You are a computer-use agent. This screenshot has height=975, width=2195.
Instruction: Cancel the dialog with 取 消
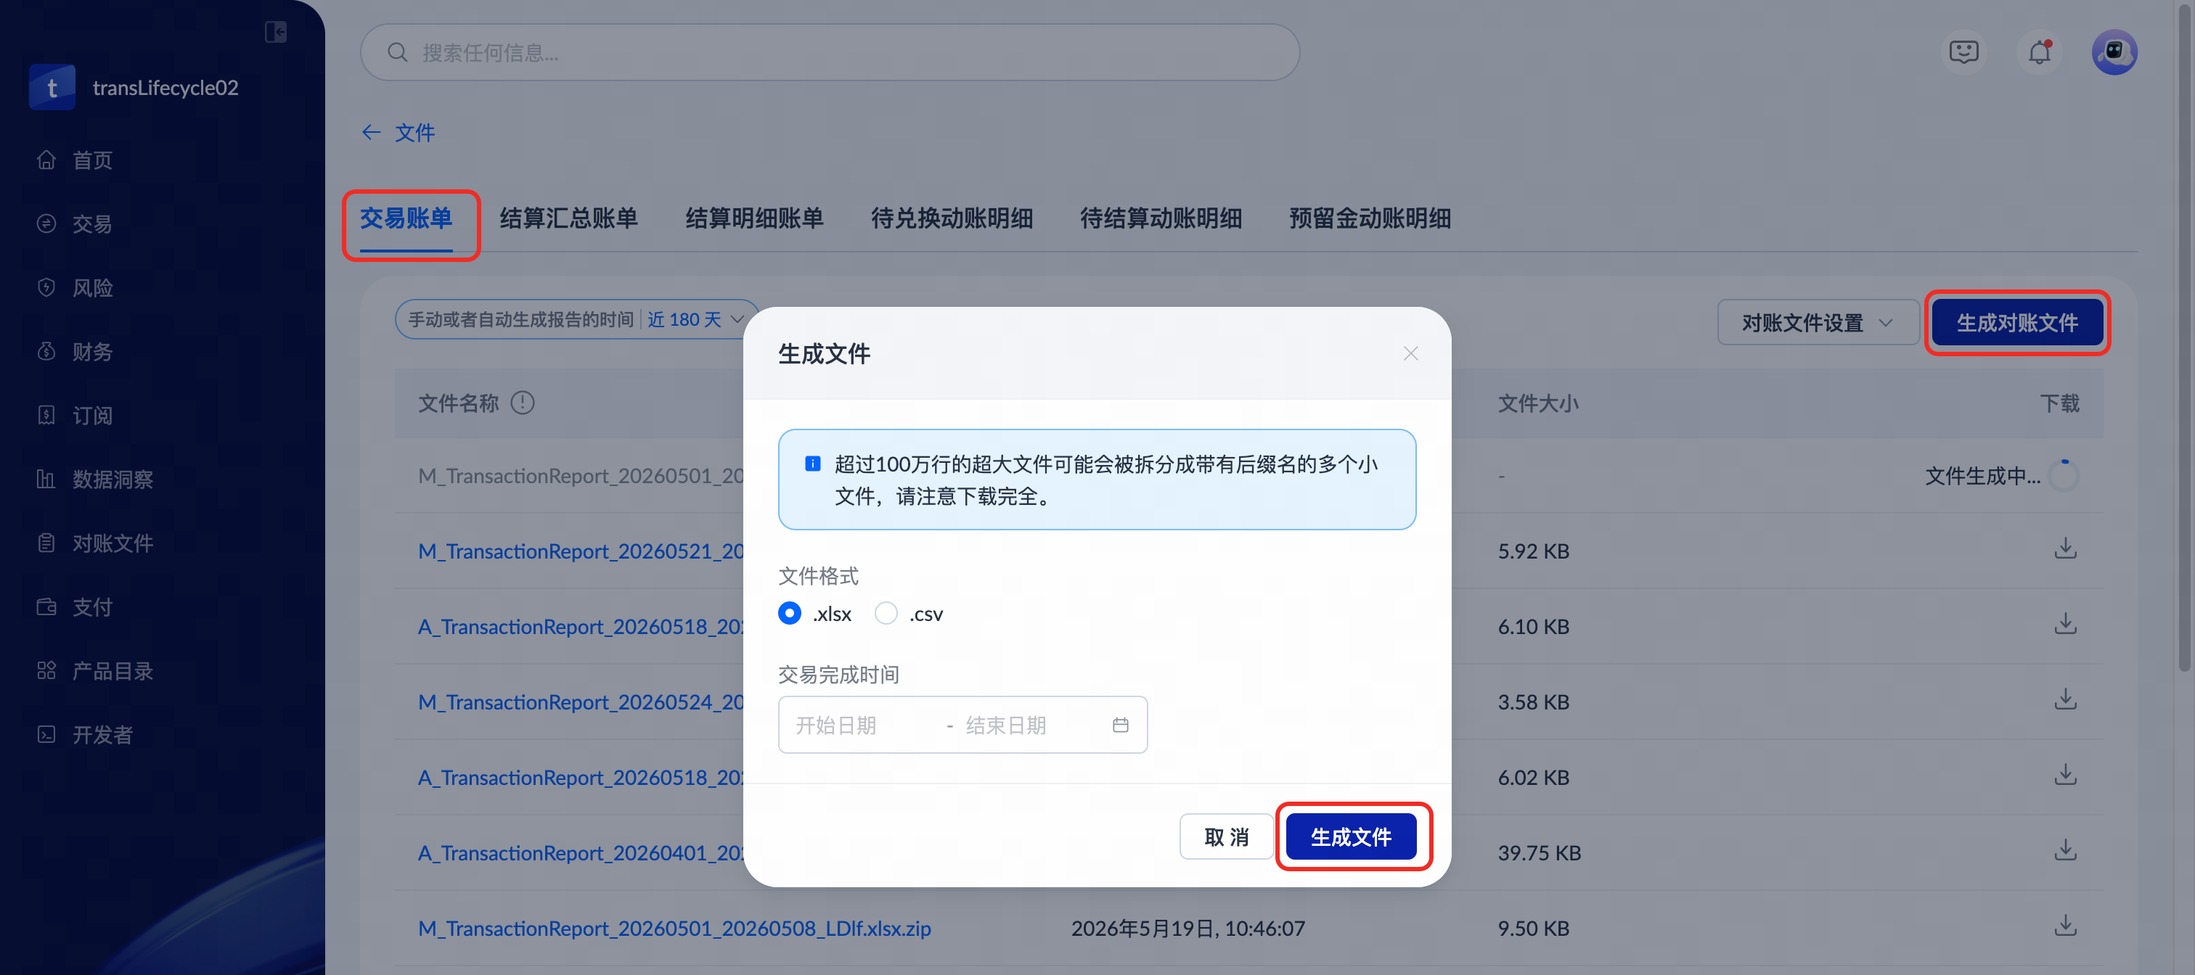[1226, 836]
